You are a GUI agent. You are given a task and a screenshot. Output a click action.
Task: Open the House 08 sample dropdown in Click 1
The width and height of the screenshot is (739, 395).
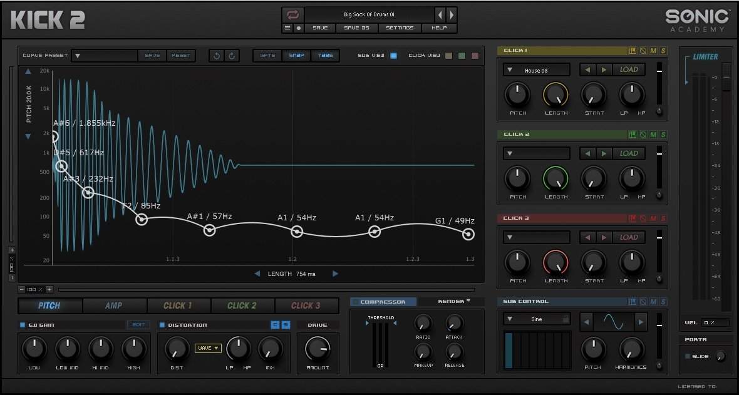[536, 70]
